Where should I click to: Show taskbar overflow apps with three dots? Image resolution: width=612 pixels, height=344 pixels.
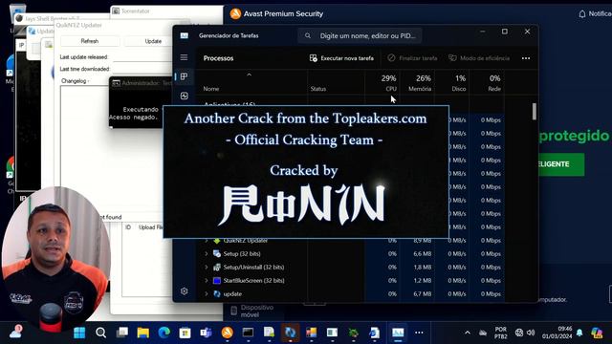tap(419, 333)
